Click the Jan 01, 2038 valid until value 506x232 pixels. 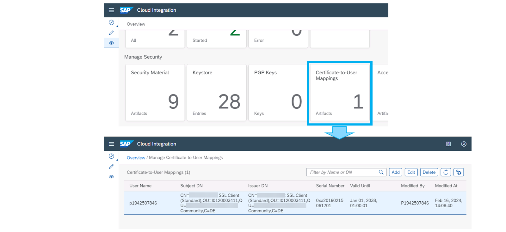pyautogui.click(x=364, y=203)
